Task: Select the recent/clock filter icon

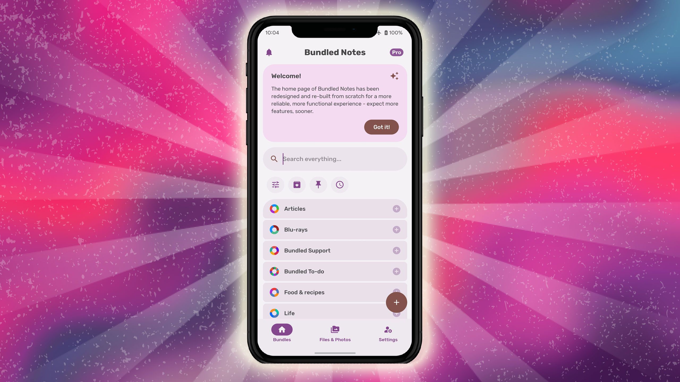Action: [x=339, y=185]
